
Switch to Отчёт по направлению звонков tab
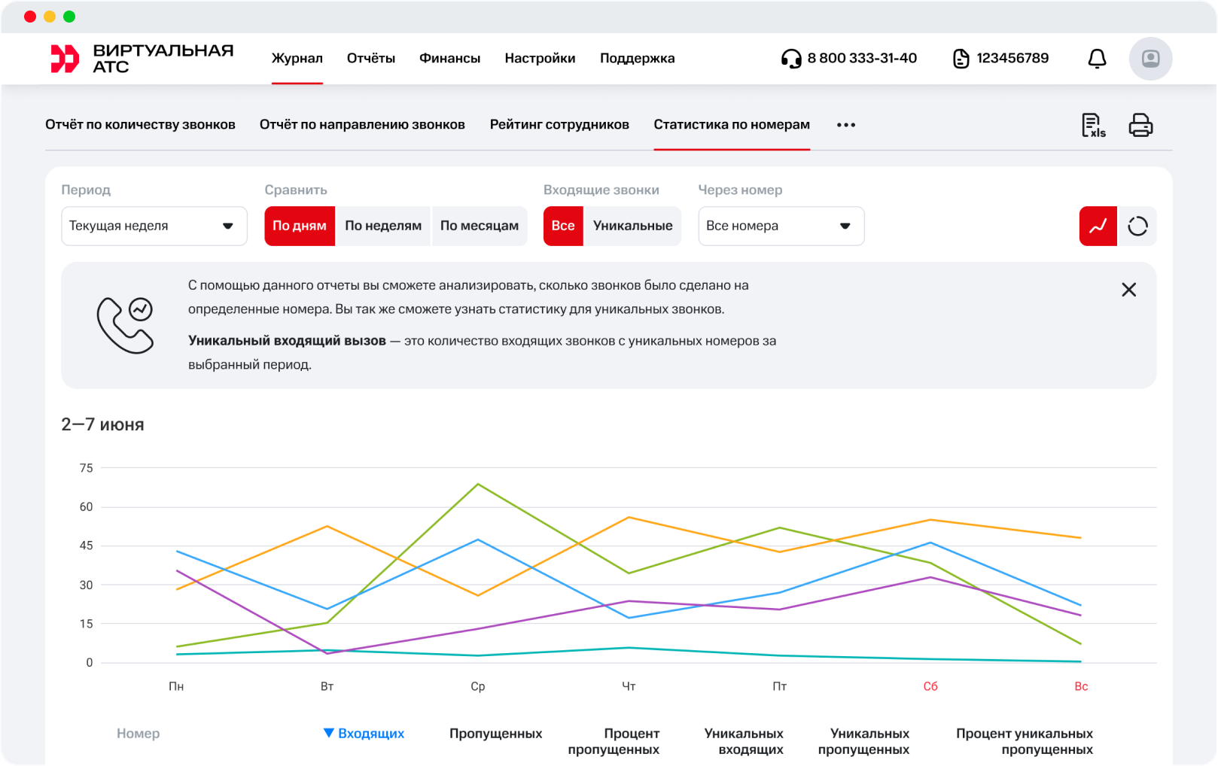[x=362, y=125]
